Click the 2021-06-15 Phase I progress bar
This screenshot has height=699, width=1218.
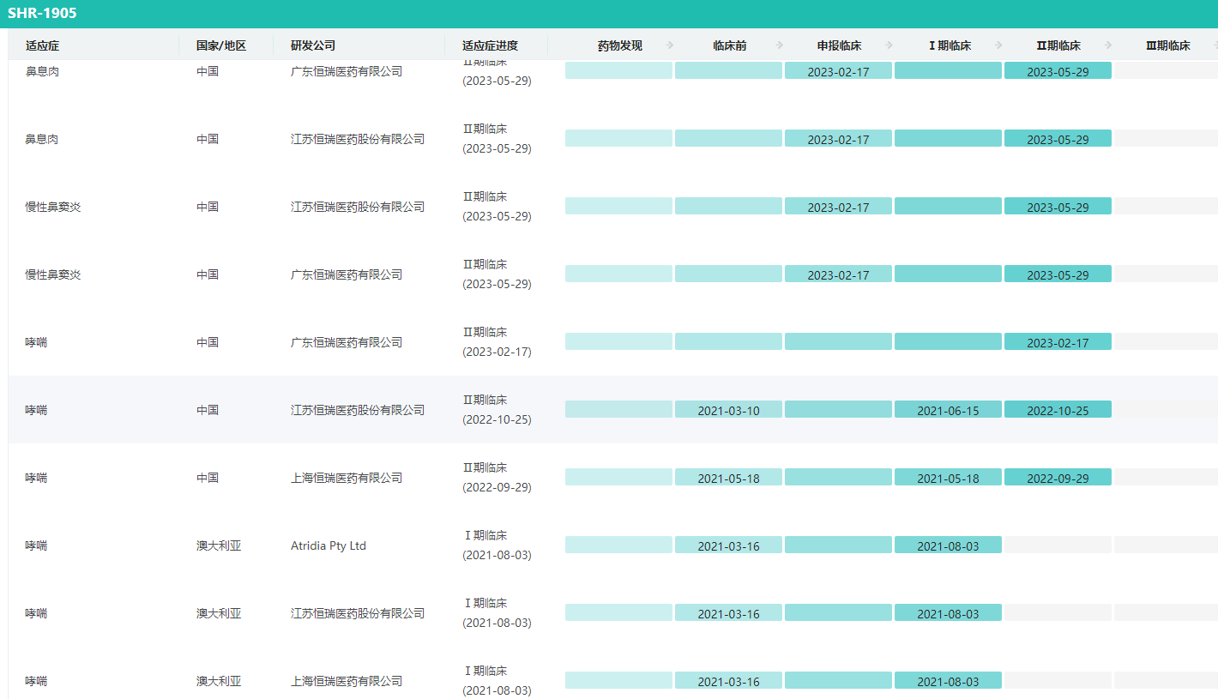coord(948,410)
